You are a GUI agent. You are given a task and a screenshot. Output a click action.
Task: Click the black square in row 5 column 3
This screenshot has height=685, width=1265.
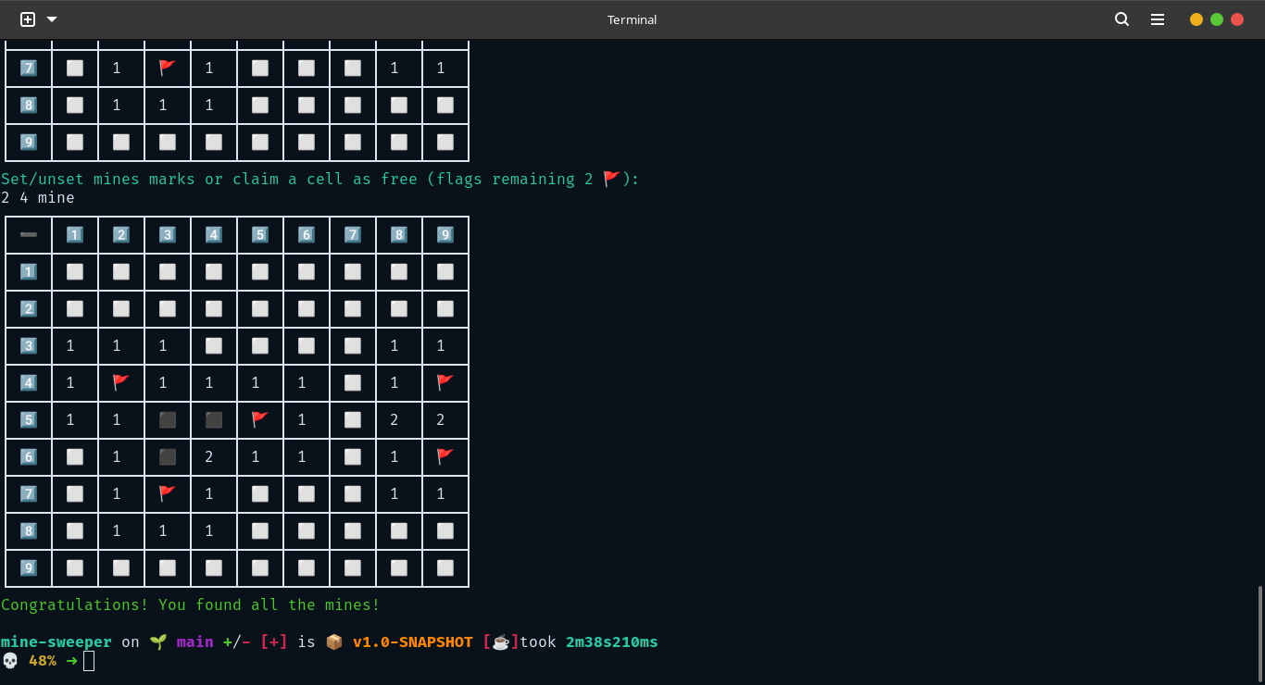pos(168,419)
